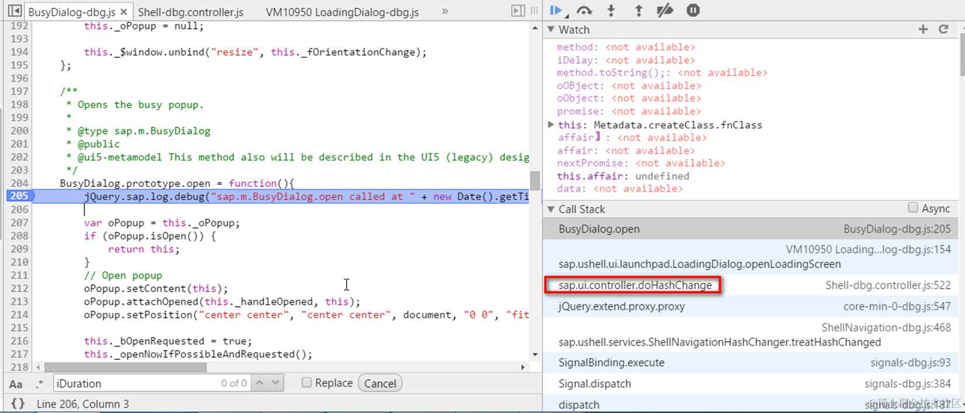Select the 'nextPromise' watch expression
965x413 pixels.
click(x=641, y=163)
